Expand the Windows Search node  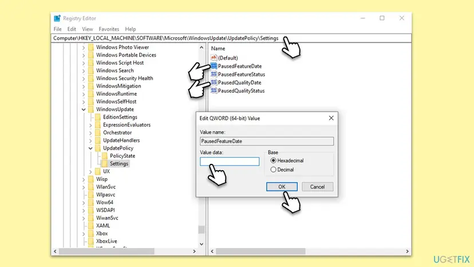pos(84,70)
